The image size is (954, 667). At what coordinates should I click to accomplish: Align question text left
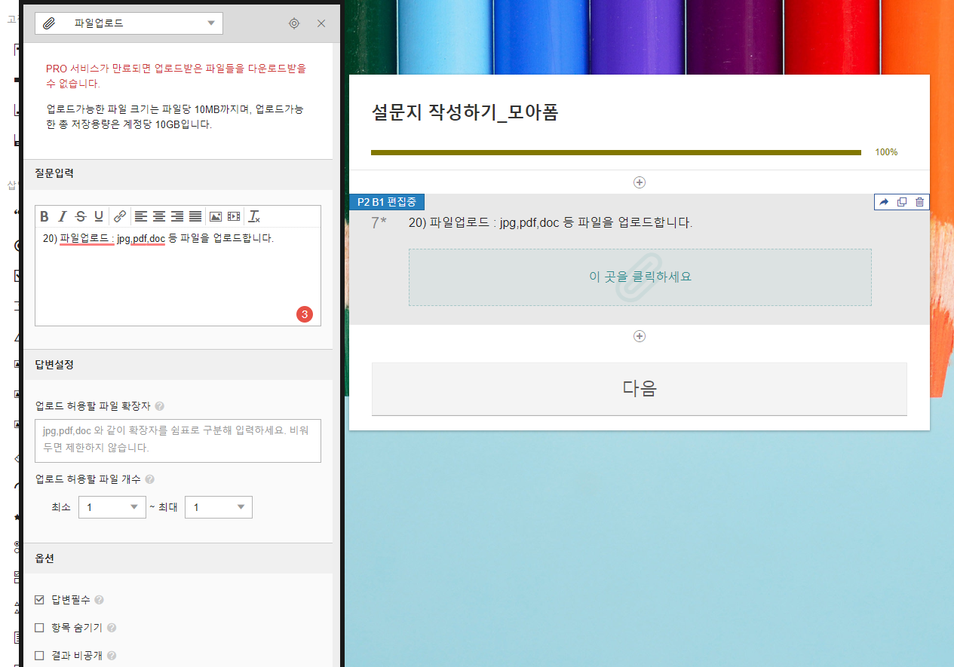point(141,216)
